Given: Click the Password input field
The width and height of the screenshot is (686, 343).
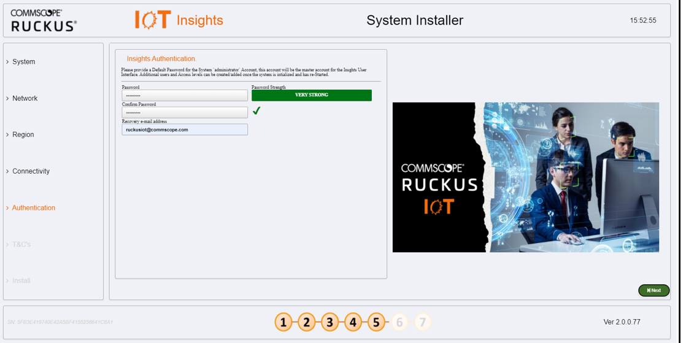Looking at the screenshot, I should pos(185,95).
